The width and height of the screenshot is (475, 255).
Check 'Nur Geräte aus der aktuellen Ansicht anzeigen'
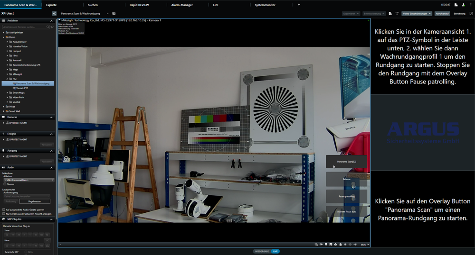pyautogui.click(x=4, y=214)
